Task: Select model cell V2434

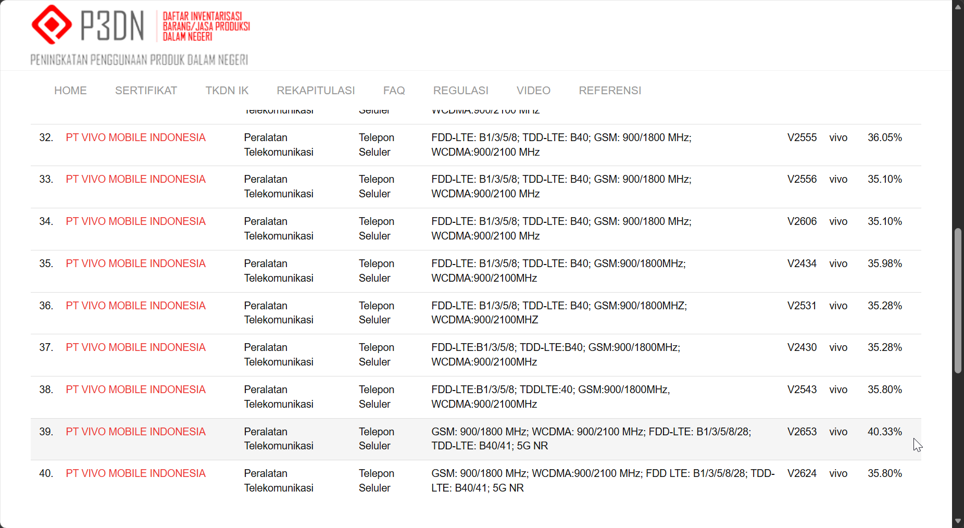Action: (802, 263)
